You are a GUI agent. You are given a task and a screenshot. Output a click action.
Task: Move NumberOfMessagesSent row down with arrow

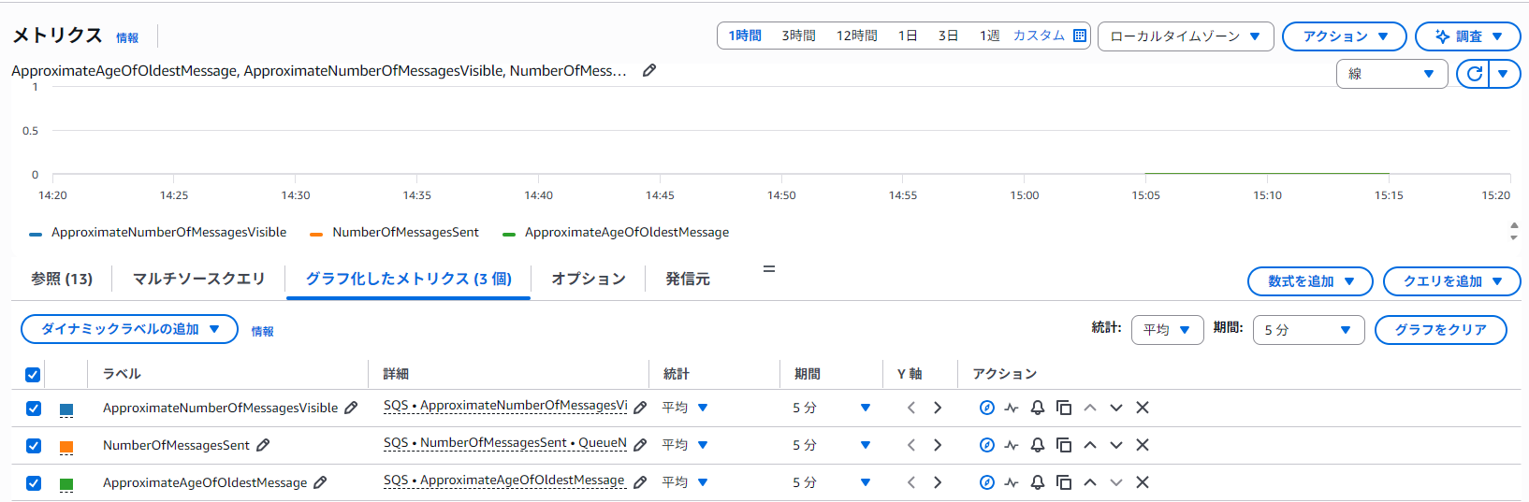1116,445
